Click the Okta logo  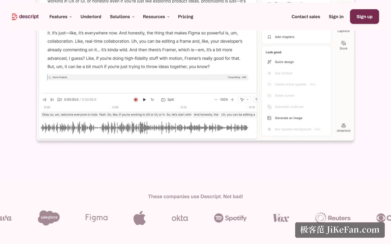point(180,218)
